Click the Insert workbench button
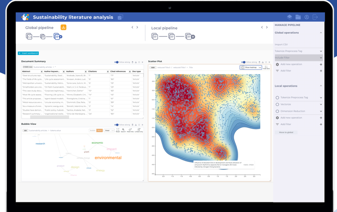 click(x=28, y=53)
